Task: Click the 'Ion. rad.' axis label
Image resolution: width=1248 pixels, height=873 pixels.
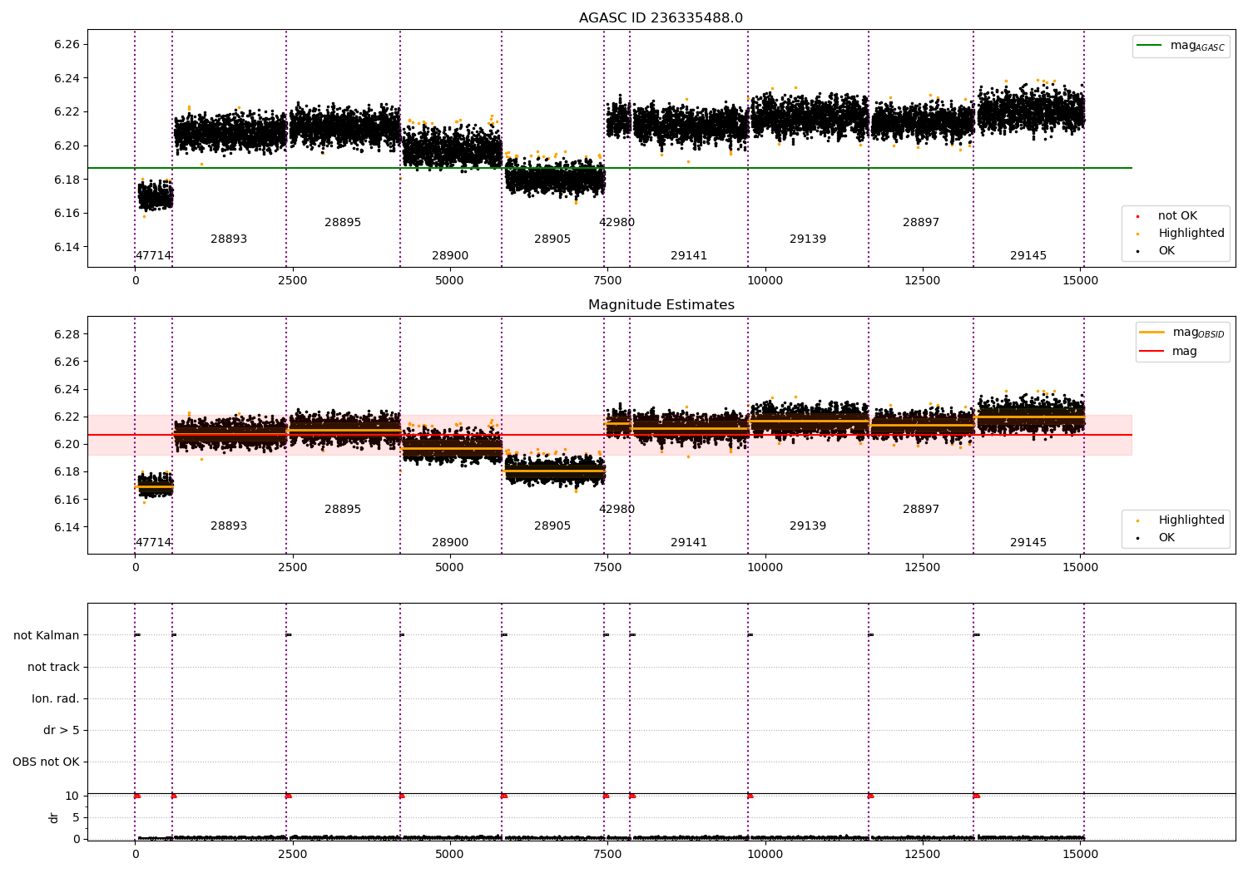Action: 56,699
